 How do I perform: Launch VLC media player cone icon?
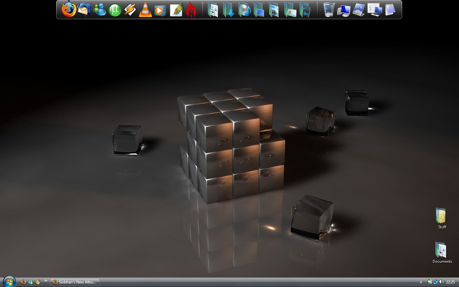[145, 10]
